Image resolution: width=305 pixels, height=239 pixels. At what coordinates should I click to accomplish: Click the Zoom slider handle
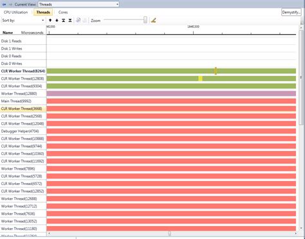pos(145,20)
